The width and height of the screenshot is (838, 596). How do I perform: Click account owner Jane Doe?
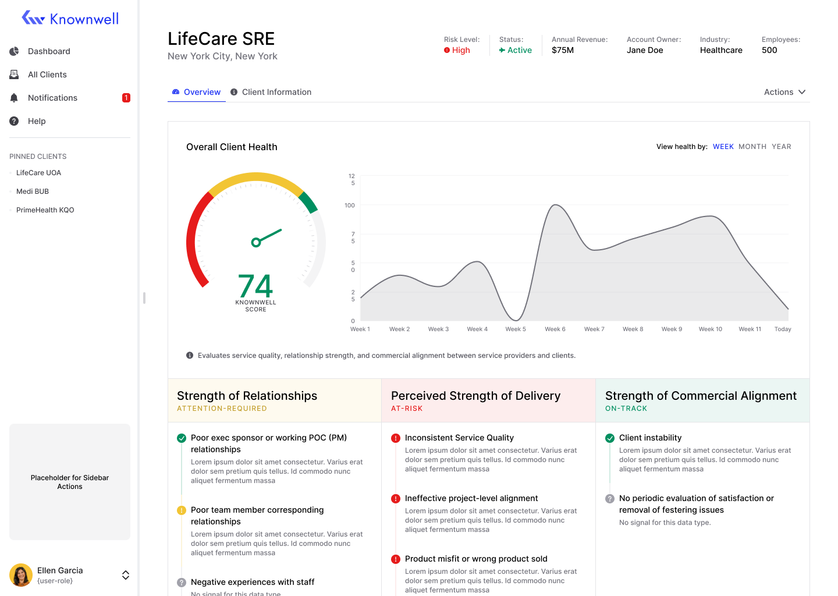pos(645,50)
